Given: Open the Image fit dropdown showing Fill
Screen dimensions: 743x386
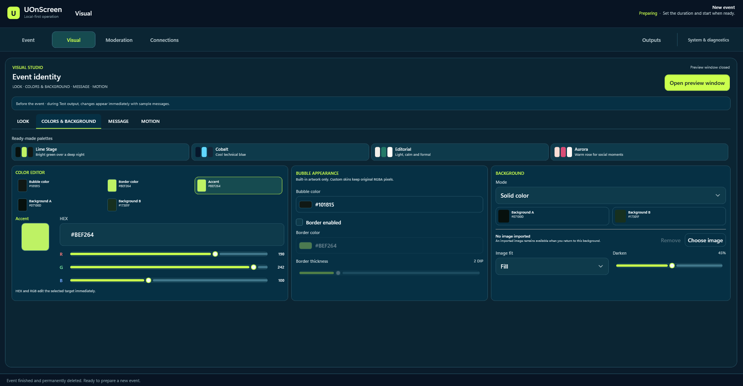Looking at the screenshot, I should tap(552, 266).
